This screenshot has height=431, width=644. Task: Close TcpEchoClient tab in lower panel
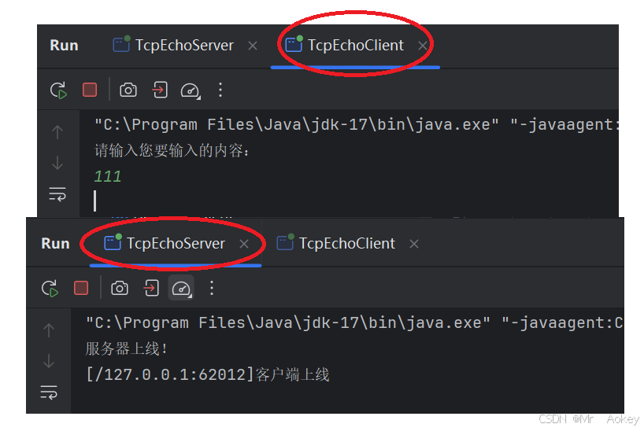(414, 244)
